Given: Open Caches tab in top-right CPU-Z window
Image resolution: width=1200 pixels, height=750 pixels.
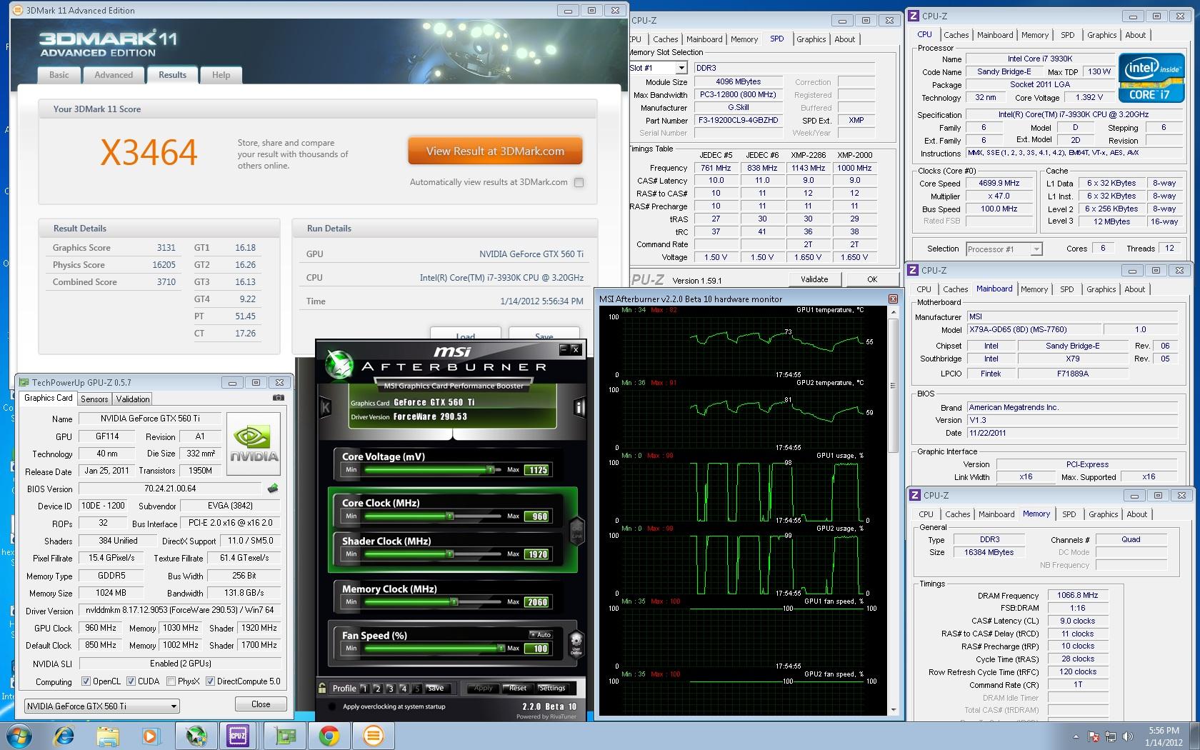Looking at the screenshot, I should [956, 35].
